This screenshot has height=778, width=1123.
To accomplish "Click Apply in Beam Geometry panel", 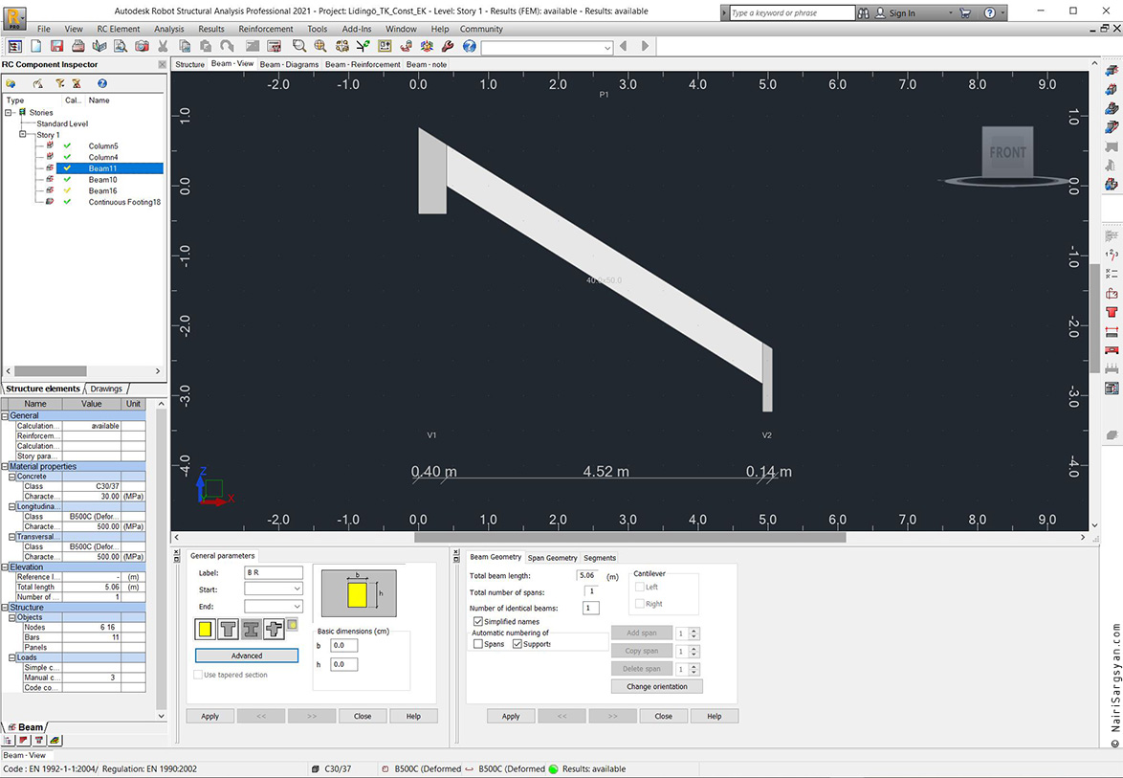I will click(511, 716).
